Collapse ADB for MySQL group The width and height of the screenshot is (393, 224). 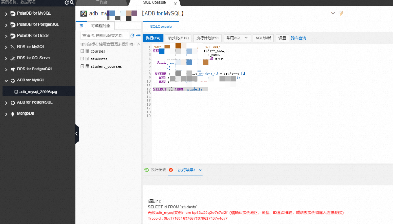tap(6, 80)
